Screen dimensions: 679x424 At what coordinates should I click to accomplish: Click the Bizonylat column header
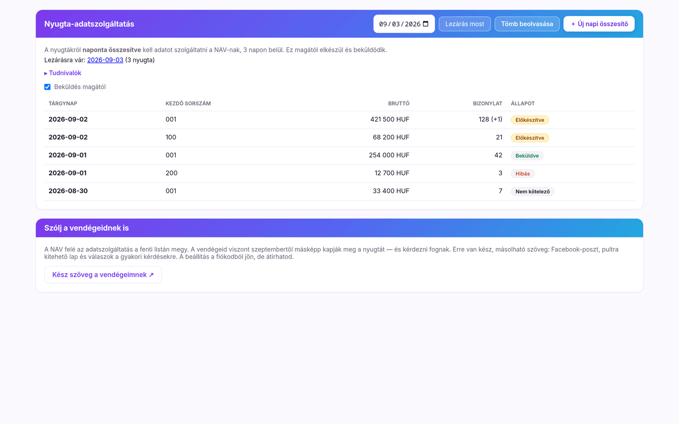click(x=487, y=103)
